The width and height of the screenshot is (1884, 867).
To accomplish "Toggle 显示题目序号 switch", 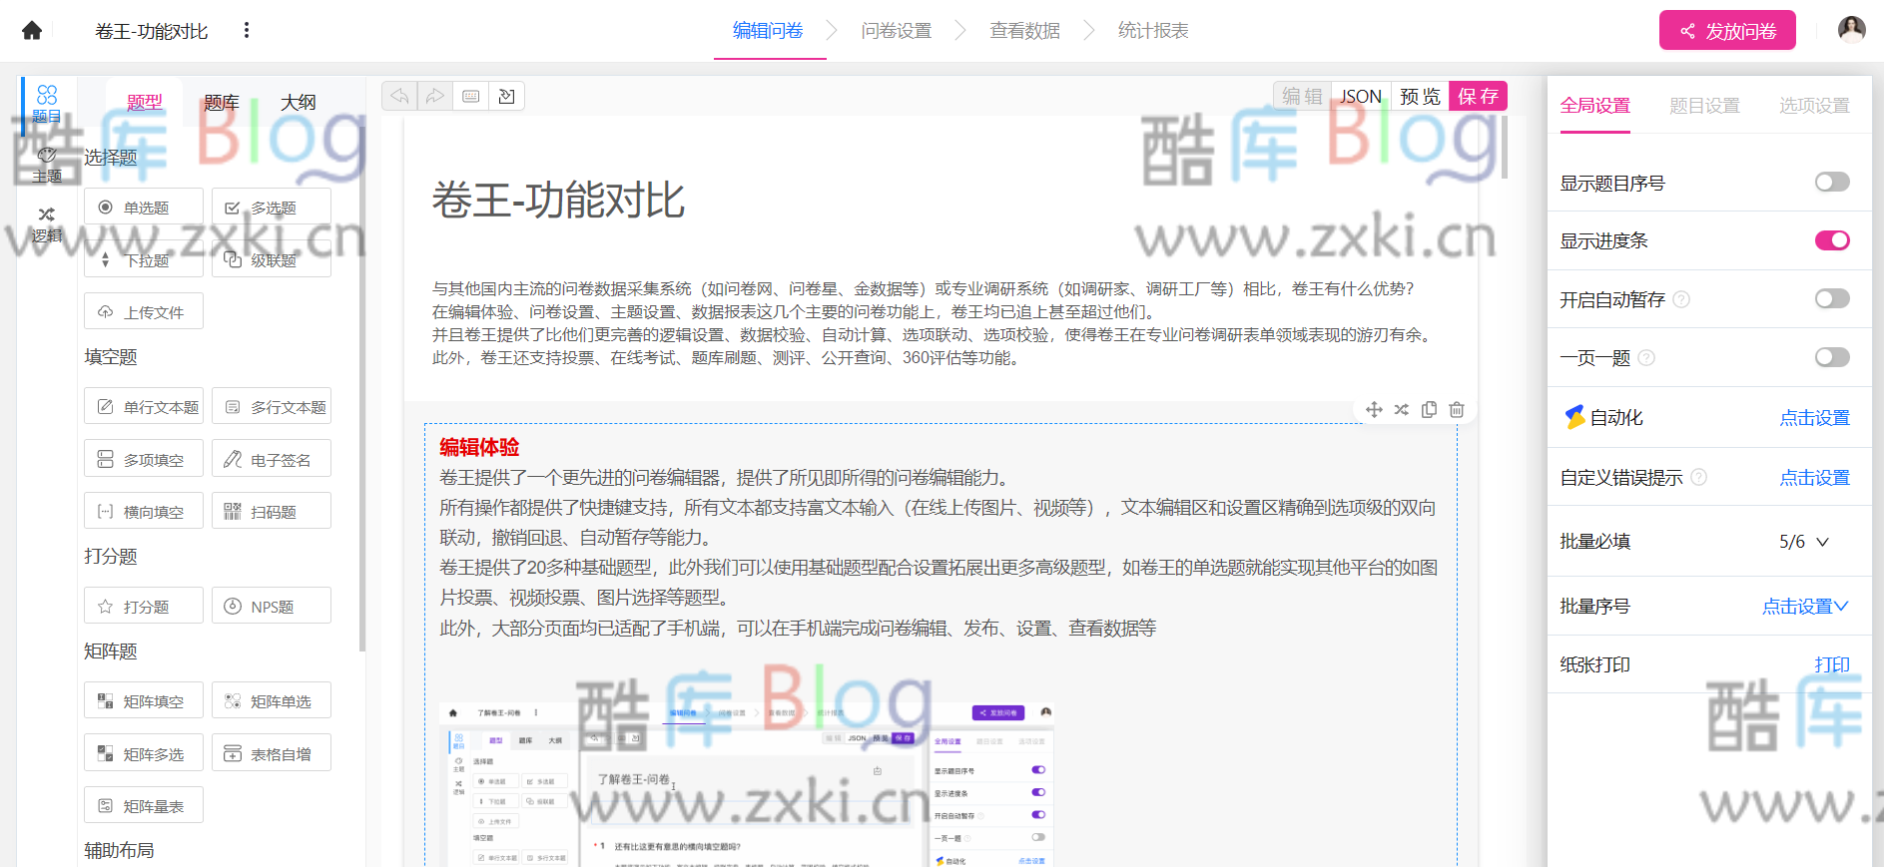I will [x=1832, y=182].
